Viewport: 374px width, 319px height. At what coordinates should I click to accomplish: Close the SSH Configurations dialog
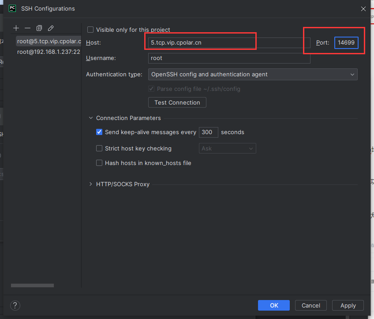363,9
